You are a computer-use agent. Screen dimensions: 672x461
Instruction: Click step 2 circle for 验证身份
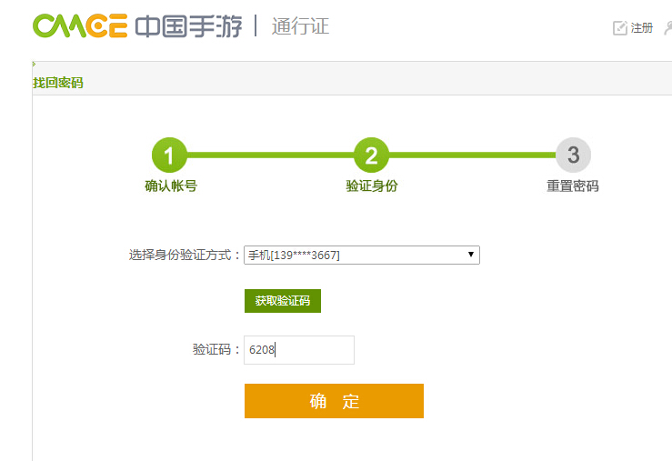click(x=371, y=155)
